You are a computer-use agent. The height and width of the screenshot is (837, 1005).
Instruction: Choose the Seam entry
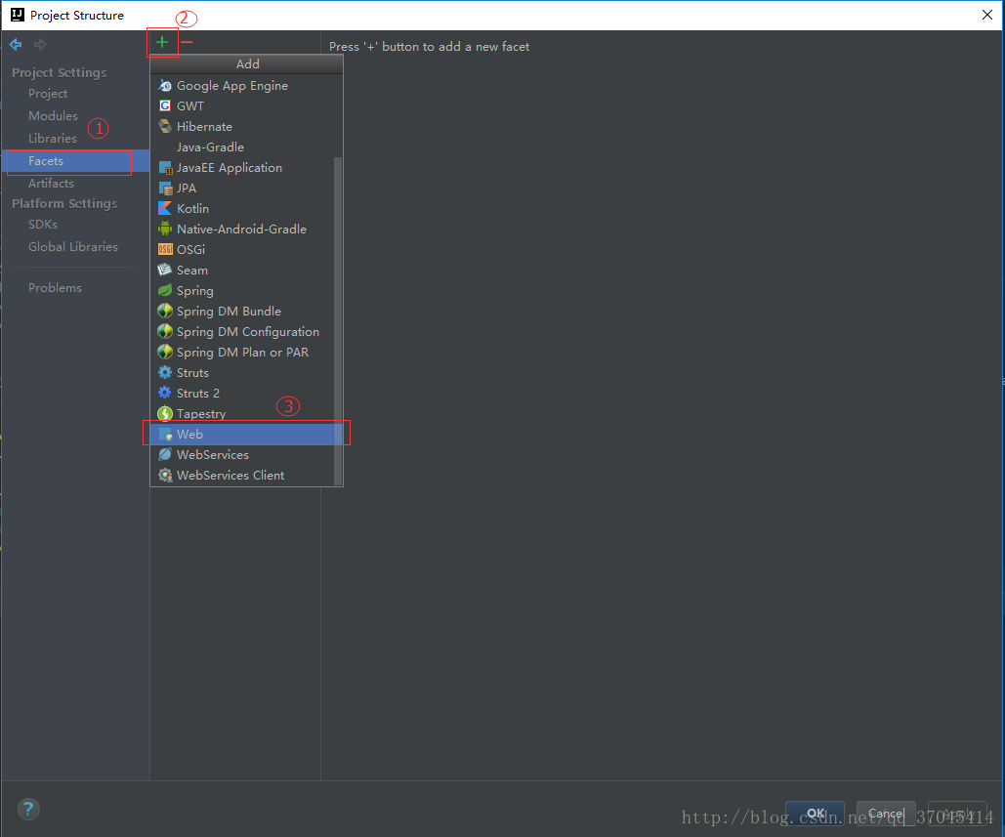point(242,270)
